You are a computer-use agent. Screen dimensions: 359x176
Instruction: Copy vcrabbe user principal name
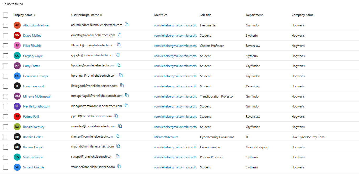click(x=119, y=166)
